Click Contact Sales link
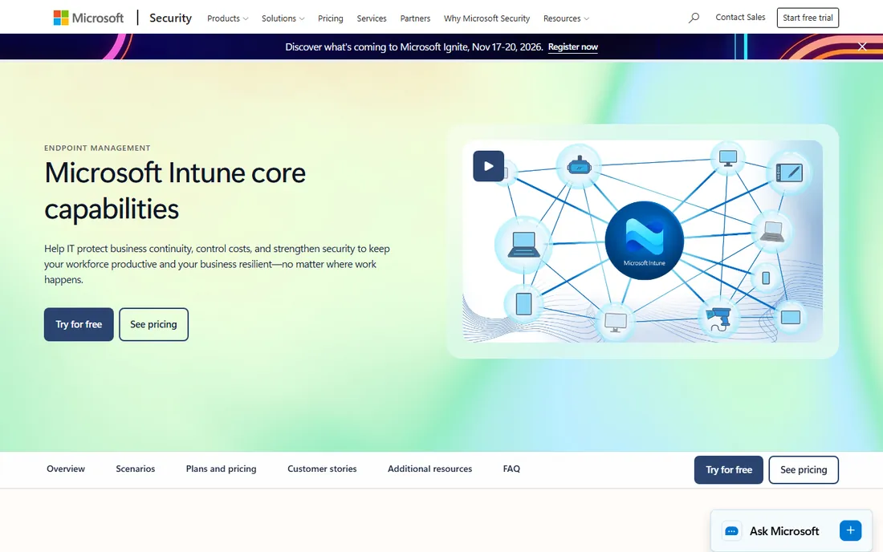This screenshot has height=552, width=883. point(740,18)
